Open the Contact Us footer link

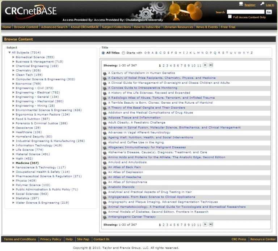click(x=101, y=239)
